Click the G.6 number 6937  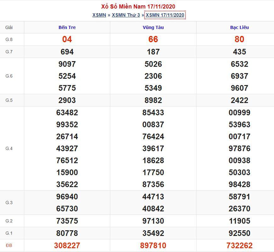click(x=239, y=76)
